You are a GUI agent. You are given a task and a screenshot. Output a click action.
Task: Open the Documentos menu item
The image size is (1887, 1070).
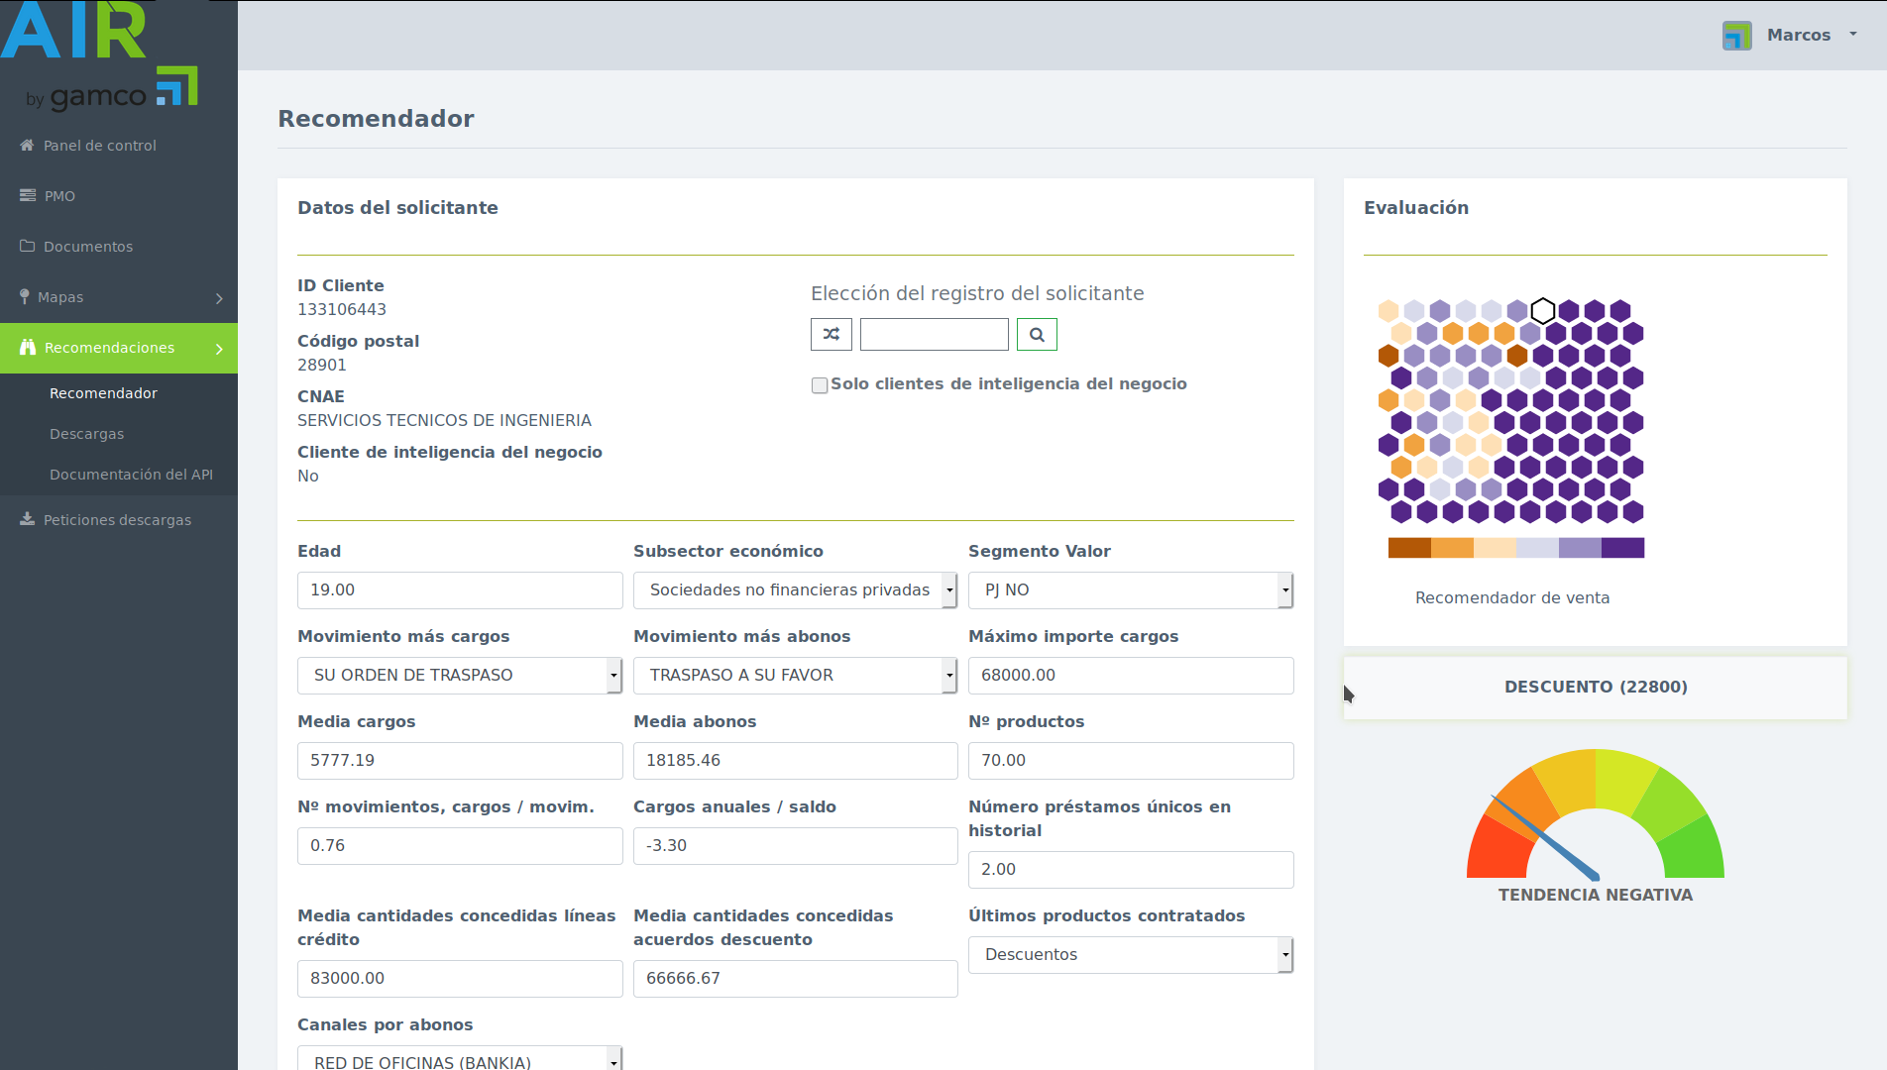(x=119, y=247)
